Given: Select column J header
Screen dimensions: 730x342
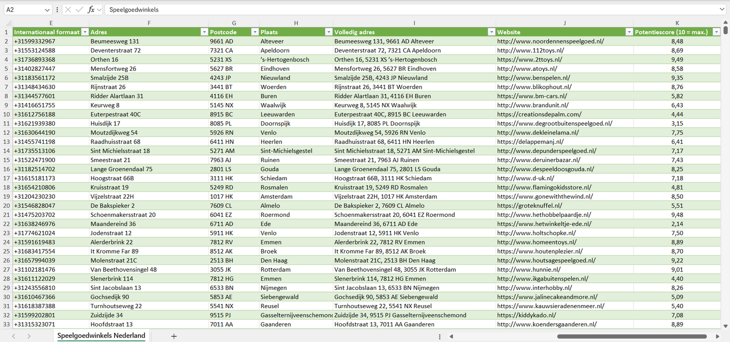Looking at the screenshot, I should 564,23.
